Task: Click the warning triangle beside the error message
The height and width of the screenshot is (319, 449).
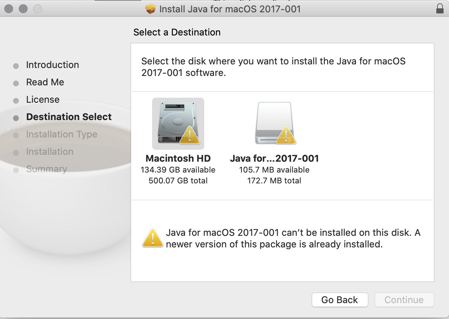Action: [x=152, y=238]
